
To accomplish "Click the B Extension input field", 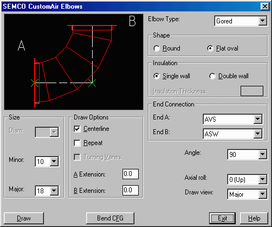I will click(x=131, y=190).
